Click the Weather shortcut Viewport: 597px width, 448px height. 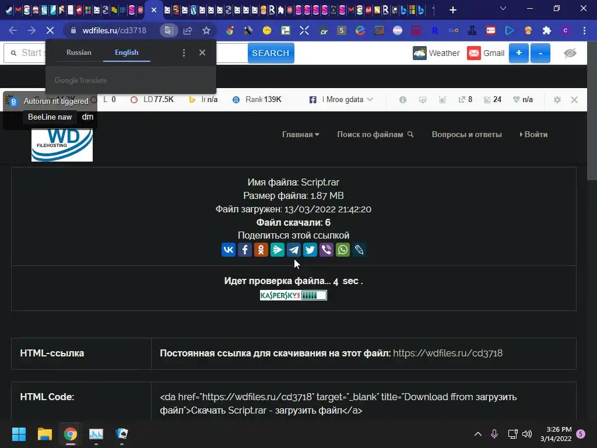(x=436, y=53)
